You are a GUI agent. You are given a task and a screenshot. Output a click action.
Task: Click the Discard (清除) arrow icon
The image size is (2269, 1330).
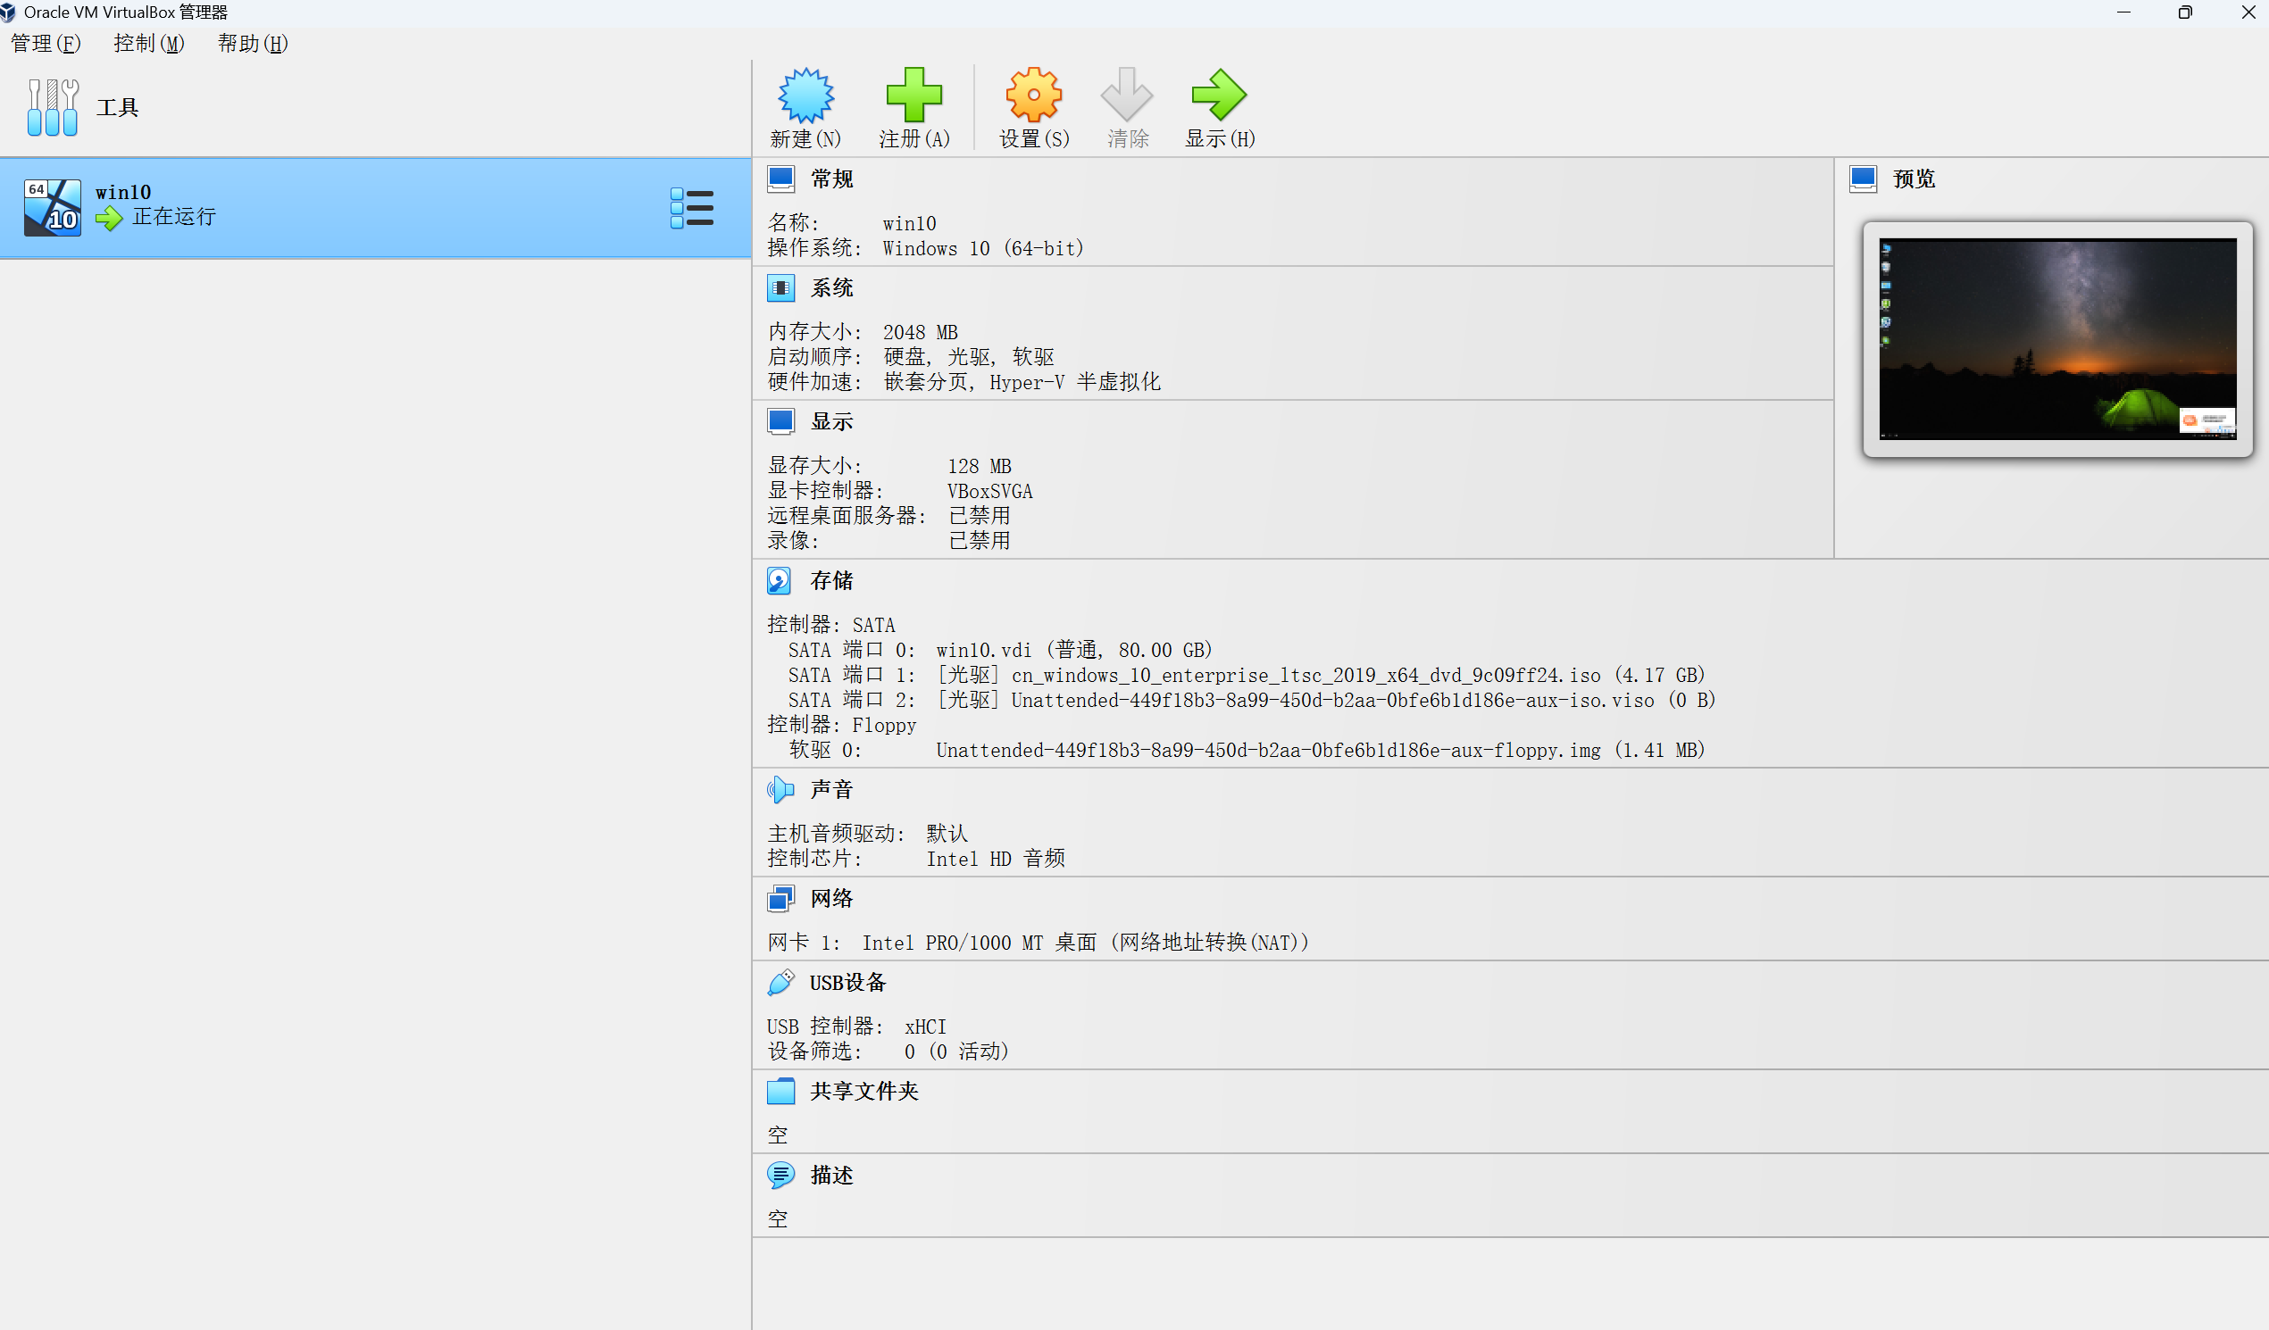pyautogui.click(x=1126, y=95)
